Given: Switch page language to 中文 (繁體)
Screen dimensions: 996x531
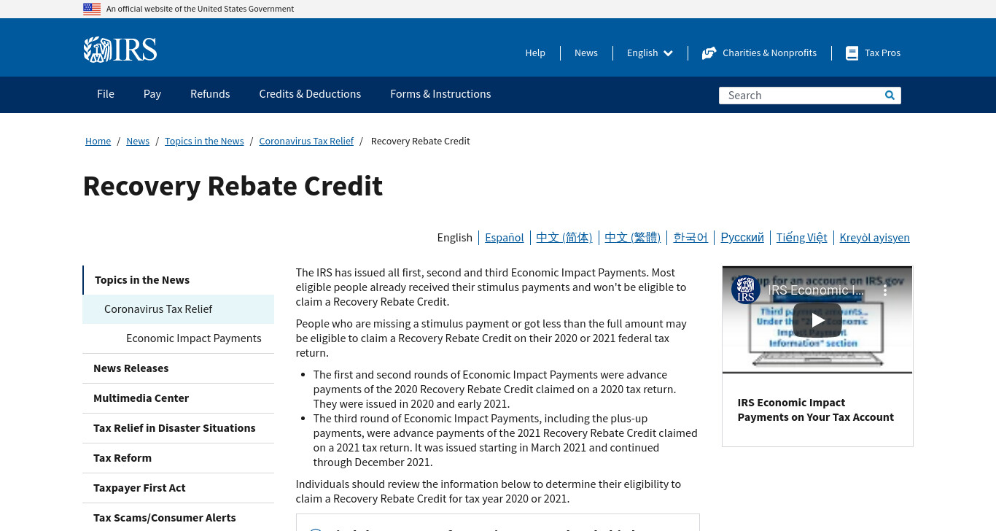Looking at the screenshot, I should pos(633,238).
